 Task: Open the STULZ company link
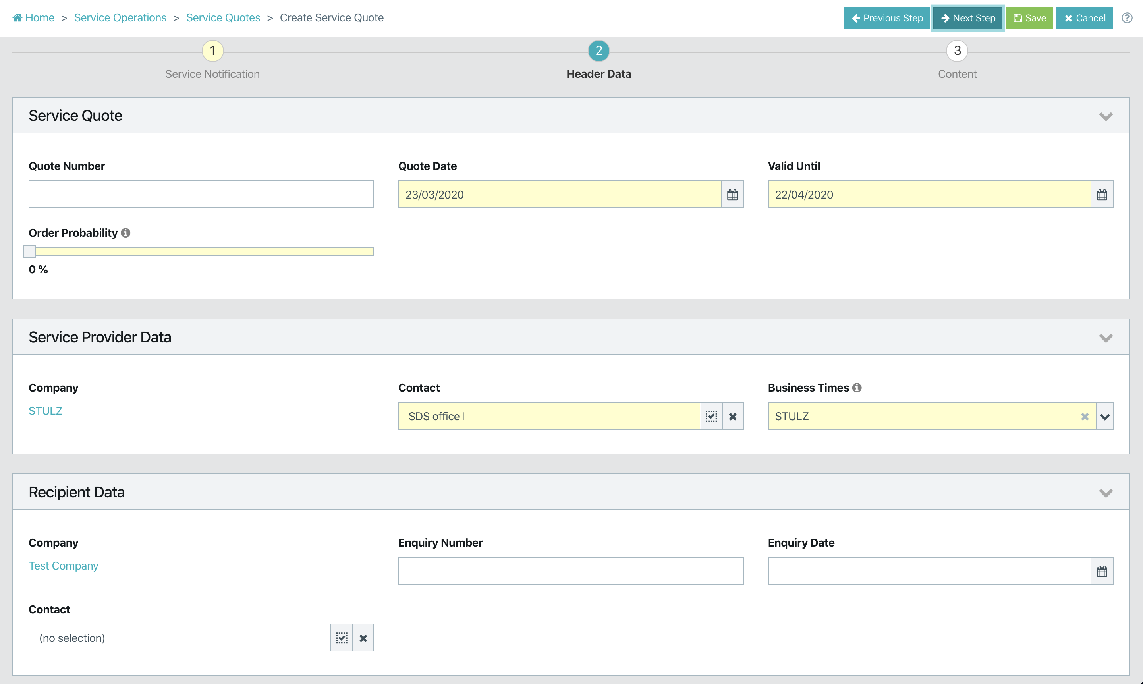45,411
